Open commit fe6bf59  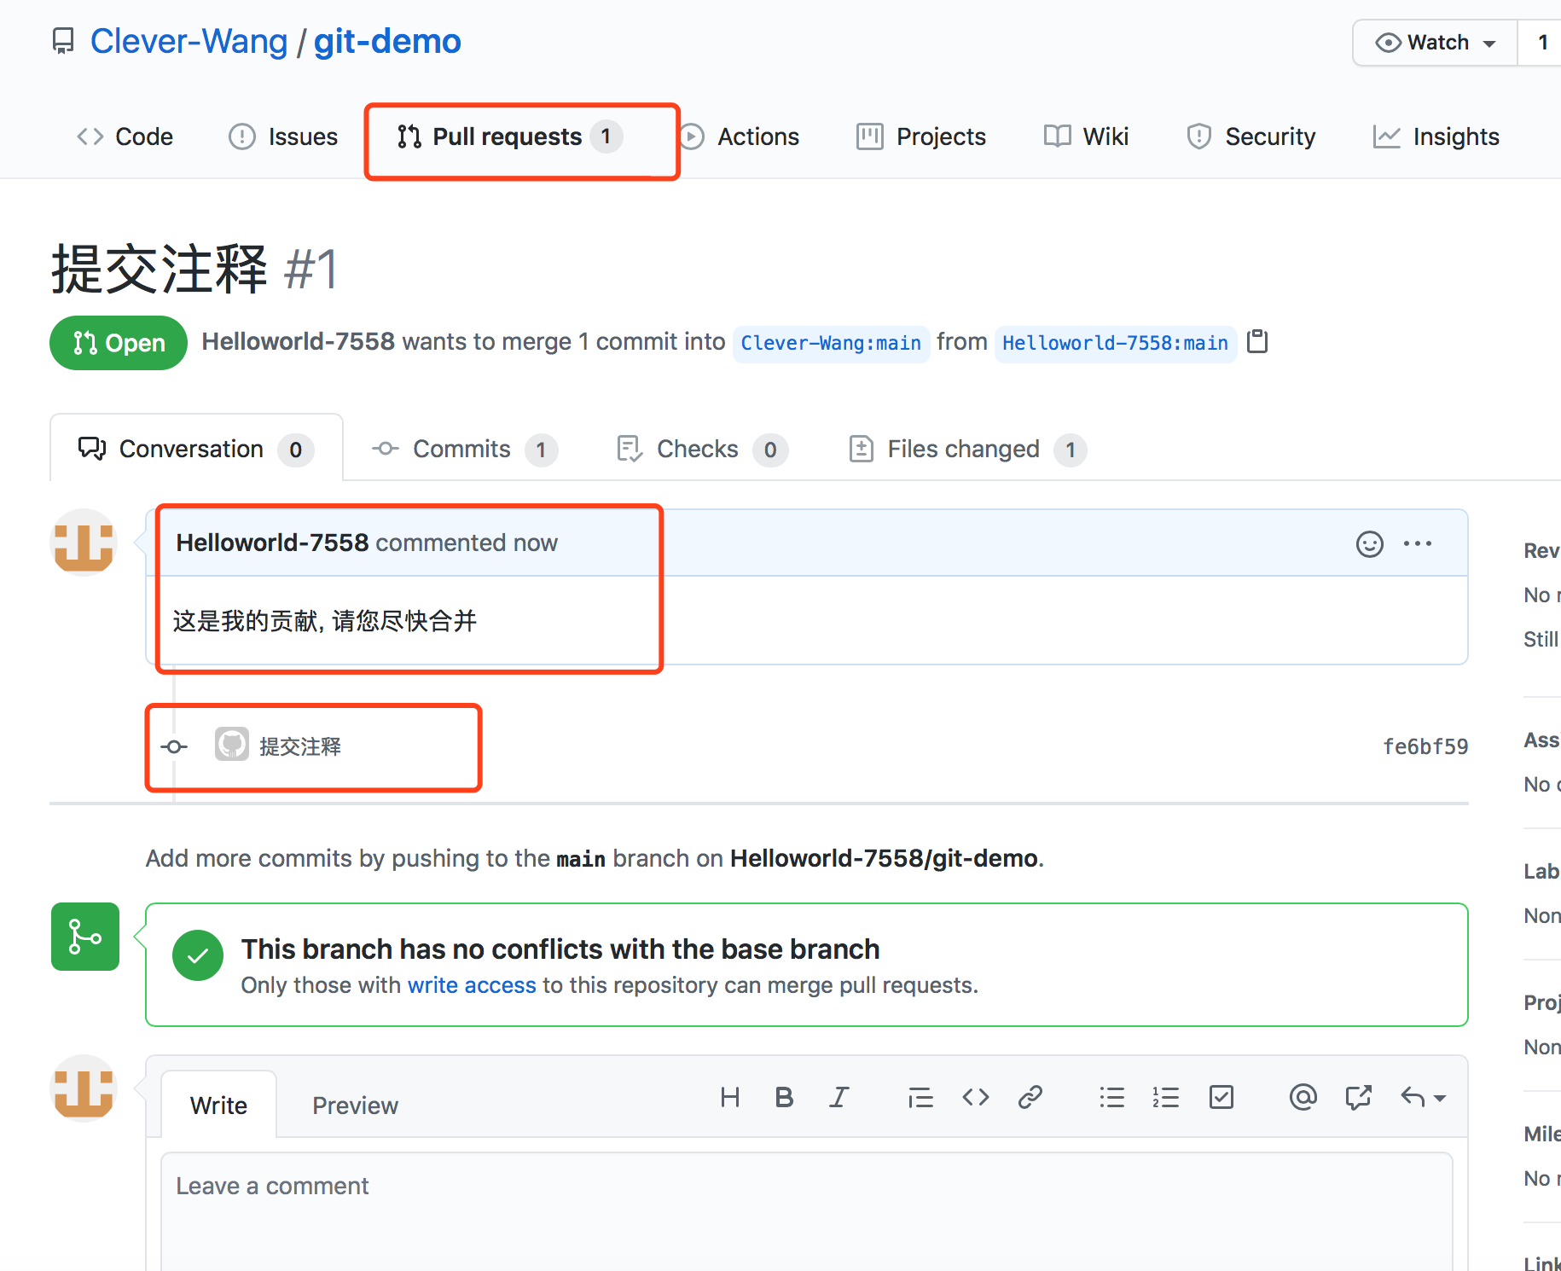click(1425, 746)
